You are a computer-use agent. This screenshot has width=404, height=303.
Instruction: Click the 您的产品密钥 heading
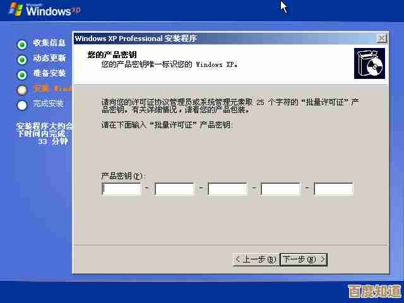[112, 55]
